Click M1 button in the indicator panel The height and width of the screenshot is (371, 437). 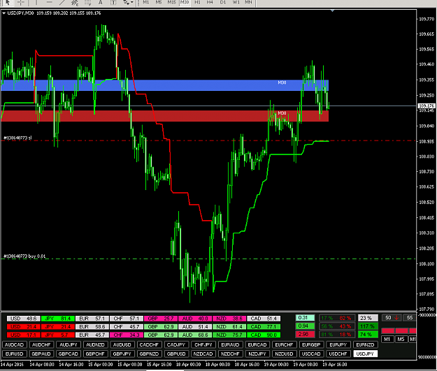387,340
